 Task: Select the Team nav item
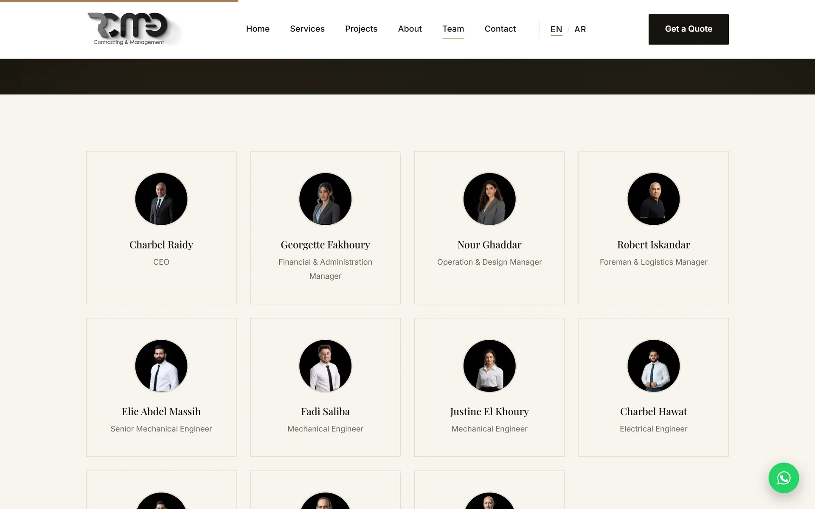(x=453, y=29)
